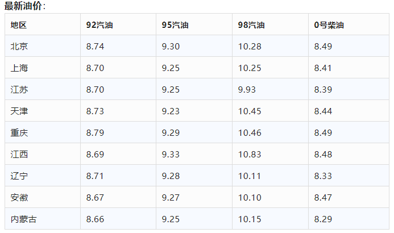The height and width of the screenshot is (233, 394).
Task: Select Tianjin's diesel price 8.44
Action: 323,111
